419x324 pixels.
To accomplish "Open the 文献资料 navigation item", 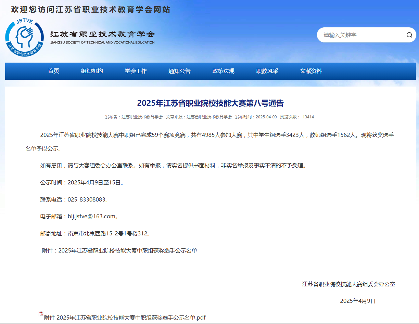I will pos(311,71).
